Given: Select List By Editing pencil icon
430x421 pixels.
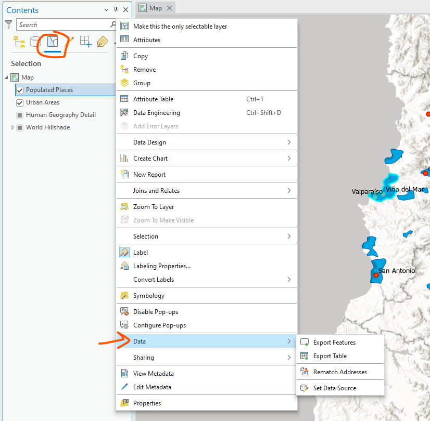Looking at the screenshot, I should point(69,42).
